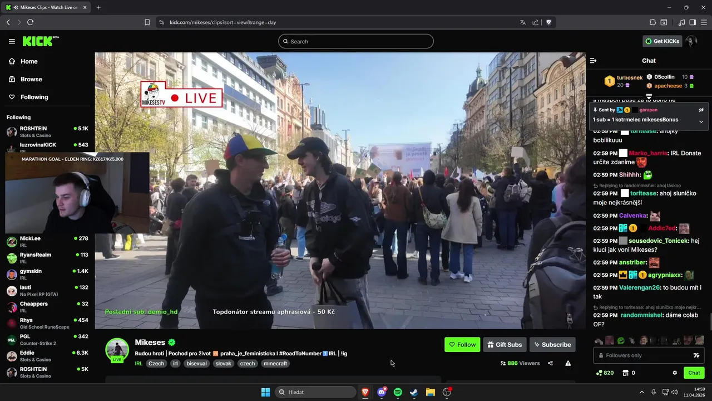Open the Kick hamburger menu
This screenshot has height=401, width=712.
point(12,41)
